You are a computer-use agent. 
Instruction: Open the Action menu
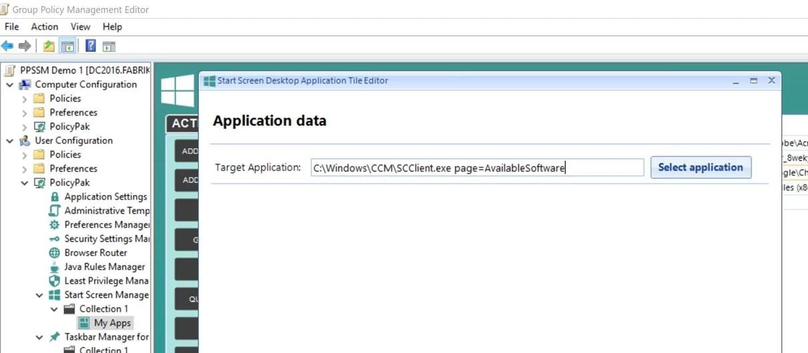click(45, 27)
